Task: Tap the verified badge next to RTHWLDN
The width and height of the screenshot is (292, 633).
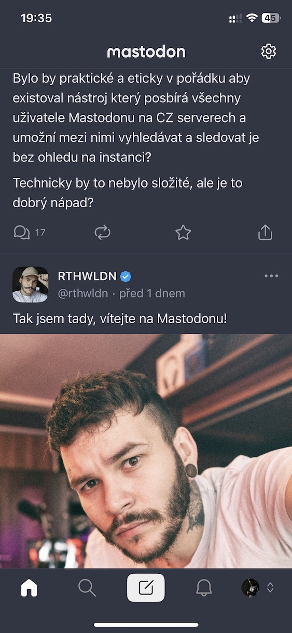Action: pyautogui.click(x=126, y=276)
